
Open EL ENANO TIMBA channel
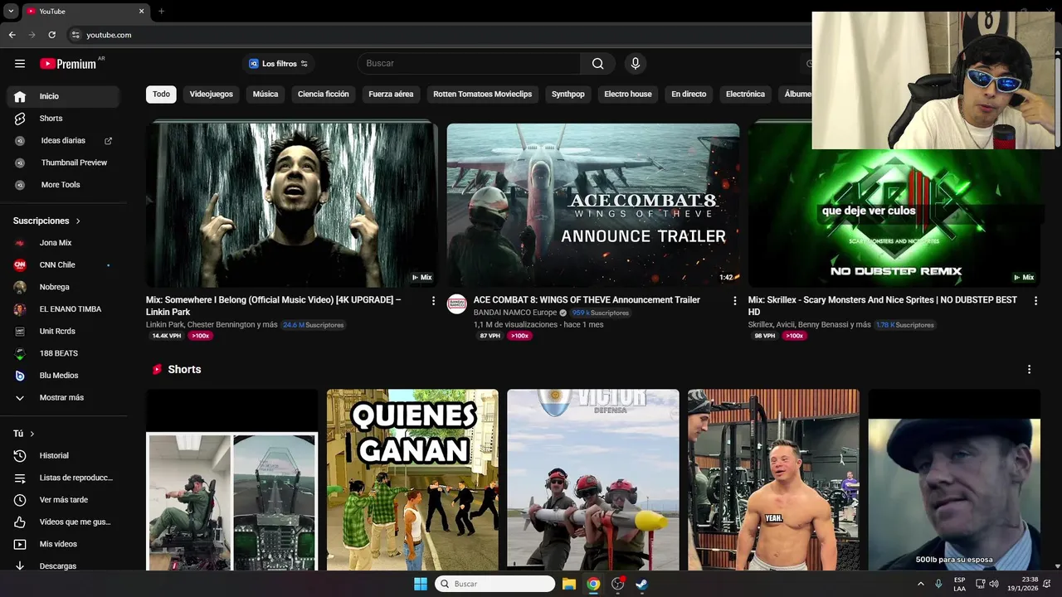pyautogui.click(x=64, y=309)
